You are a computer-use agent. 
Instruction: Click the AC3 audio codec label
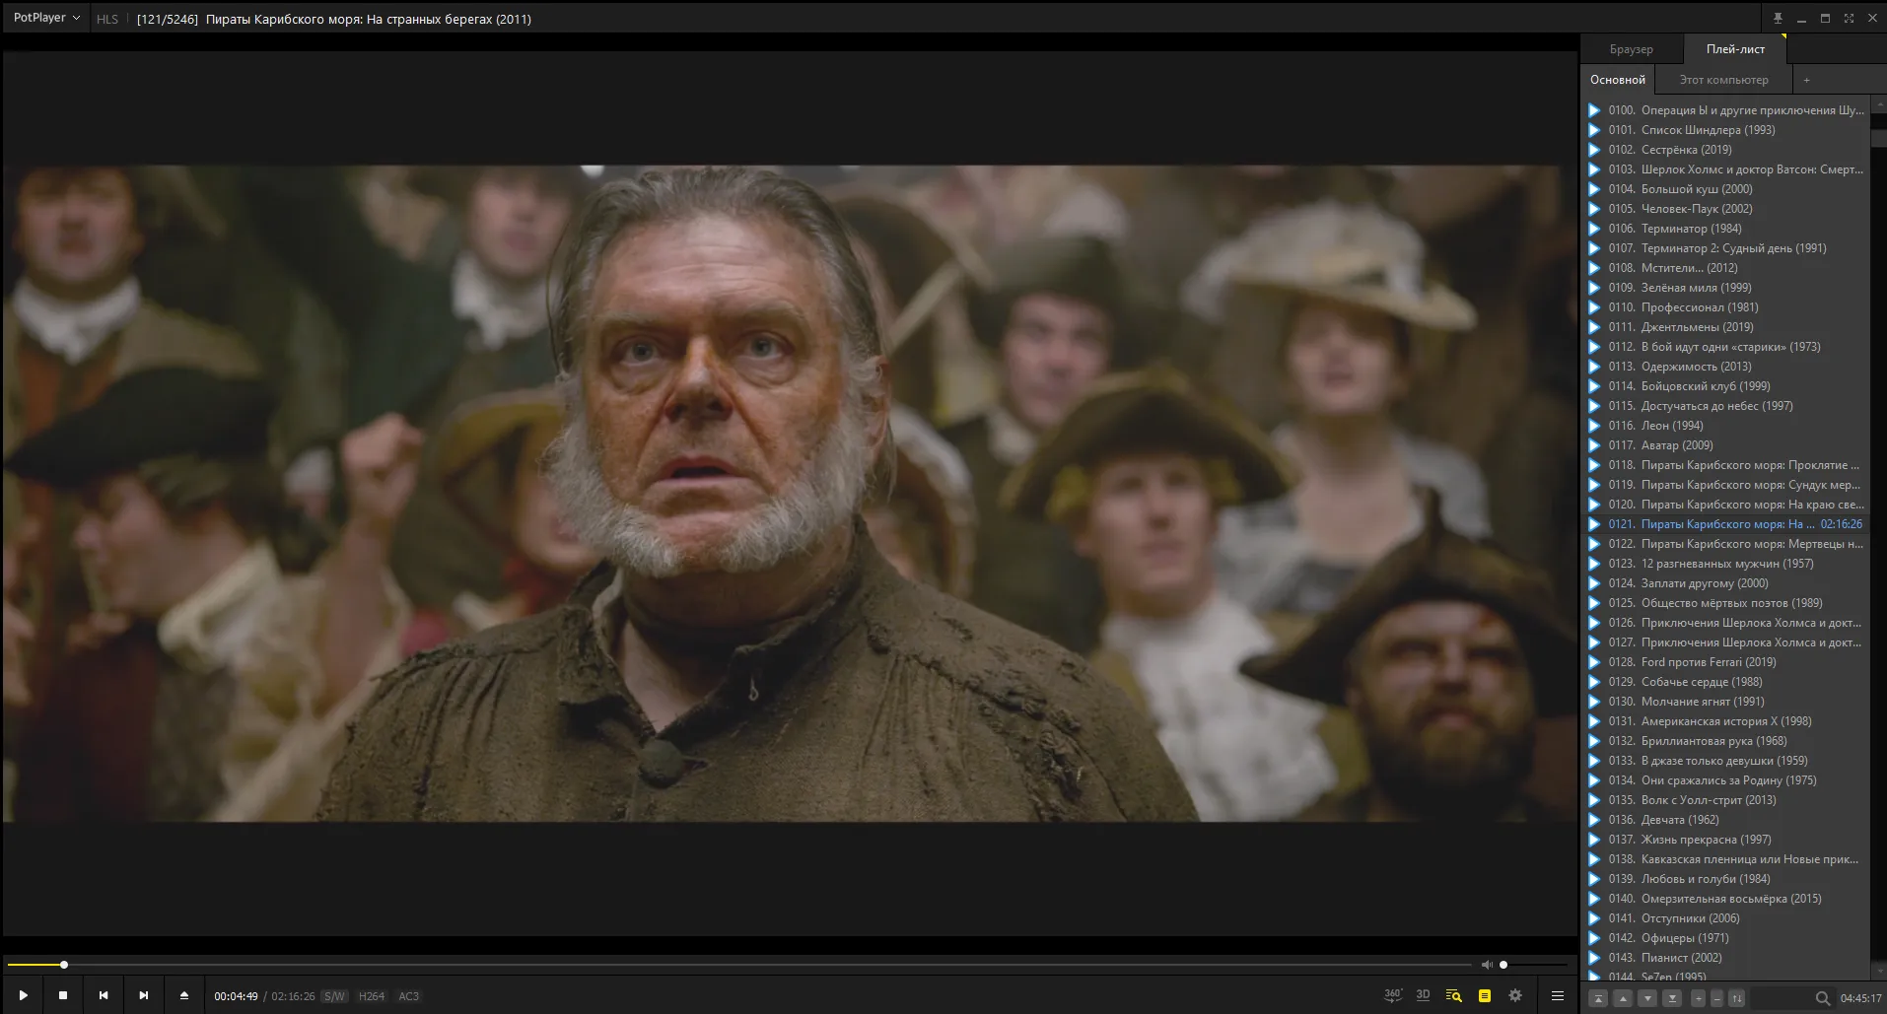[x=409, y=996]
